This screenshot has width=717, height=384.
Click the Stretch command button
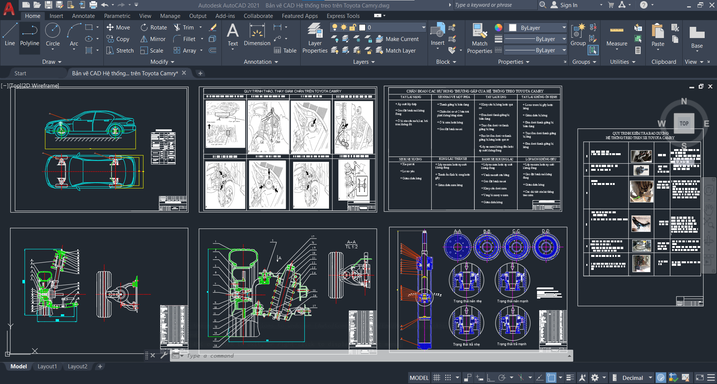pos(120,50)
